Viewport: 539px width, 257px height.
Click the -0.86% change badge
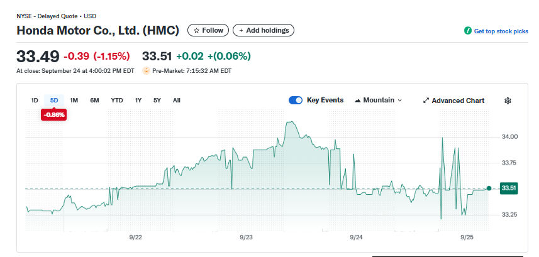[x=54, y=115]
